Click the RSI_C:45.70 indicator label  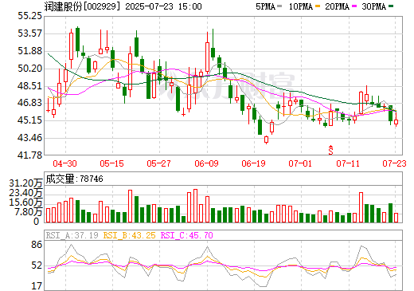[x=187, y=235]
